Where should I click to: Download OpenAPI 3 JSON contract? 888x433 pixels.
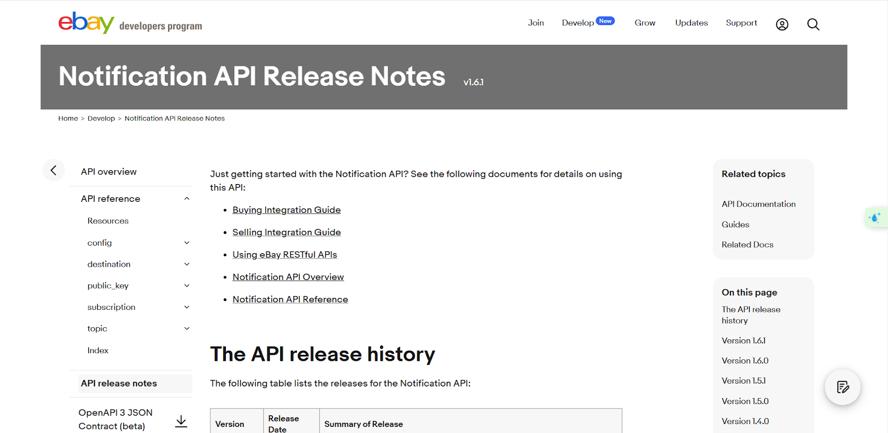pos(181,421)
